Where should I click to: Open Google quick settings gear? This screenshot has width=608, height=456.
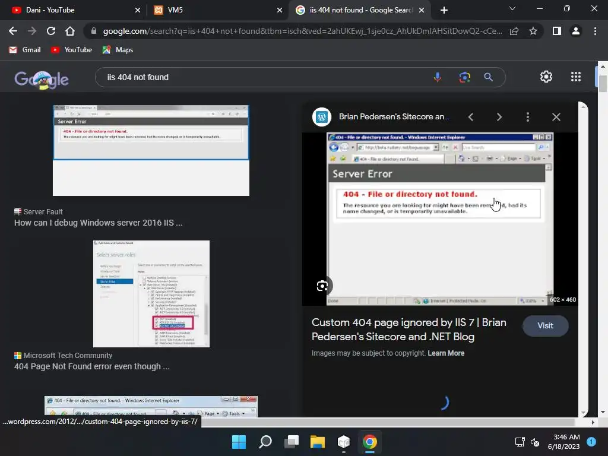(546, 77)
